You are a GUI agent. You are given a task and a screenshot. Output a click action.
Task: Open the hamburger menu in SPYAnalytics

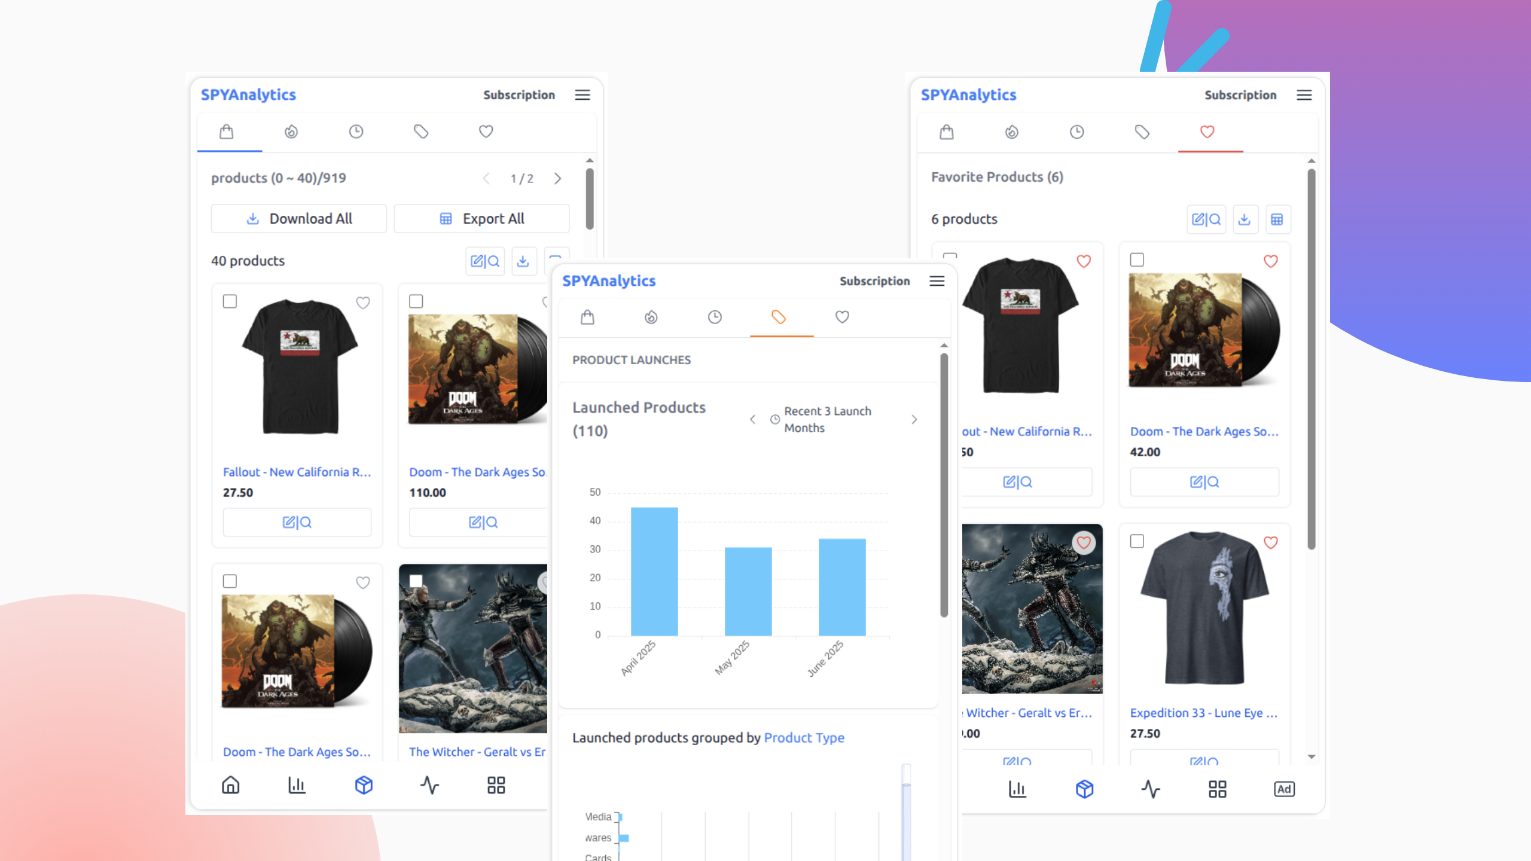582,94
